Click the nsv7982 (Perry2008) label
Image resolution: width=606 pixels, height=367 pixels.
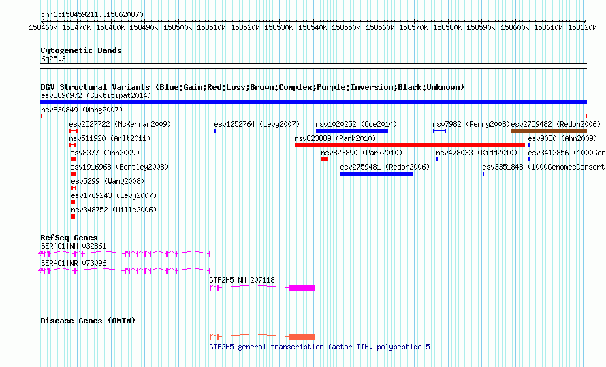coord(471,124)
